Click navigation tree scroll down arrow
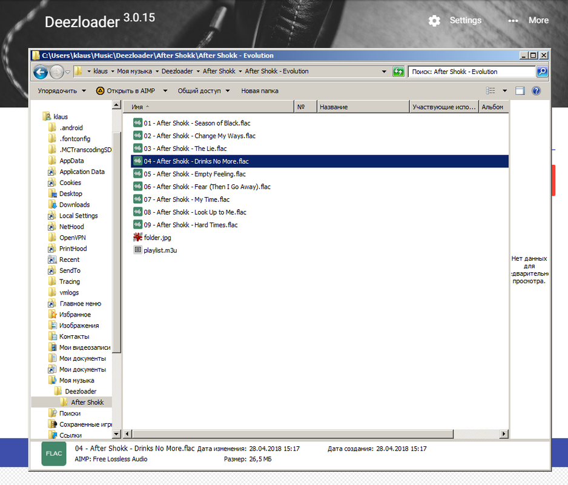This screenshot has width=568, height=485. click(x=116, y=433)
